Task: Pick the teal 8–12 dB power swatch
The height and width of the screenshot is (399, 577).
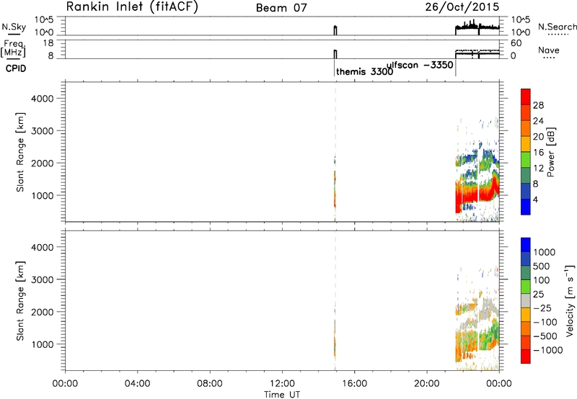Action: (526, 176)
